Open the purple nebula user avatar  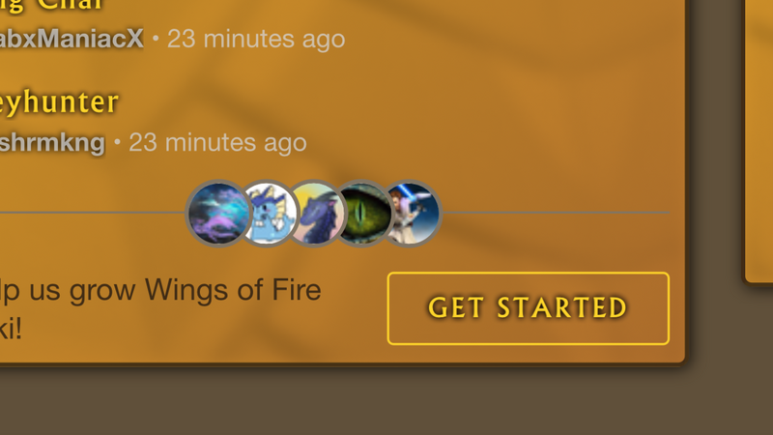coord(218,213)
